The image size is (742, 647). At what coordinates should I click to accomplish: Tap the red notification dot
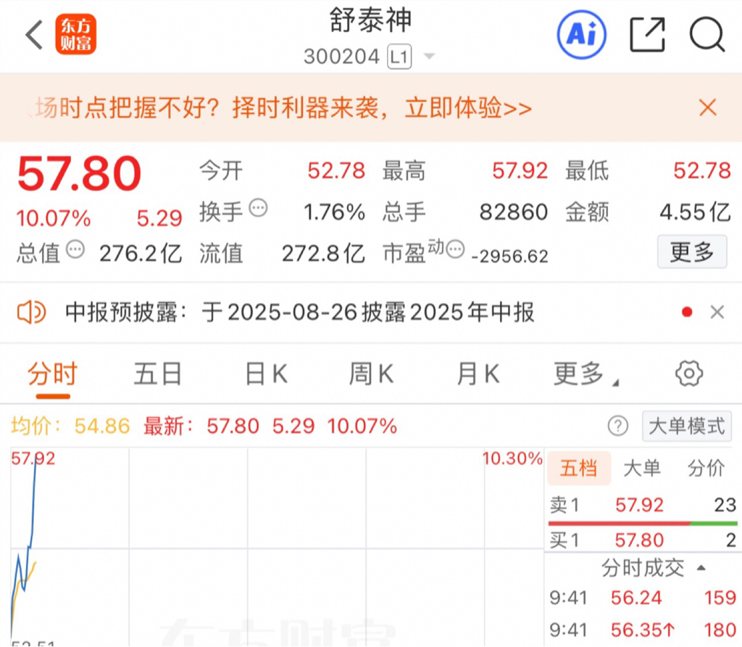pos(687,312)
